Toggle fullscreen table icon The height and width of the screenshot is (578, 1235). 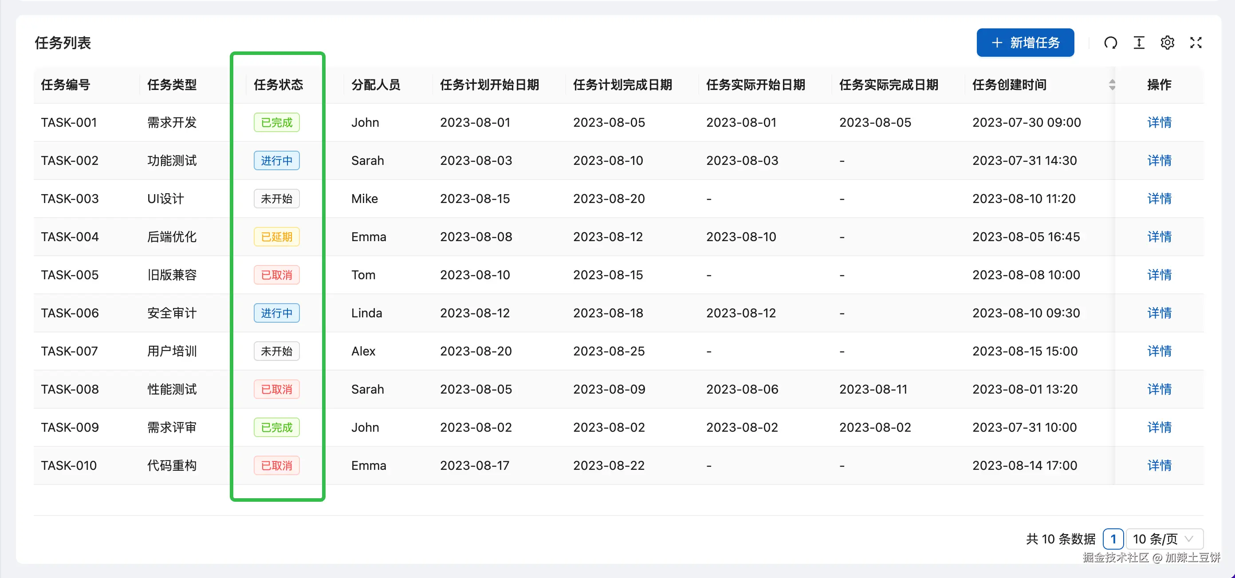pos(1196,43)
